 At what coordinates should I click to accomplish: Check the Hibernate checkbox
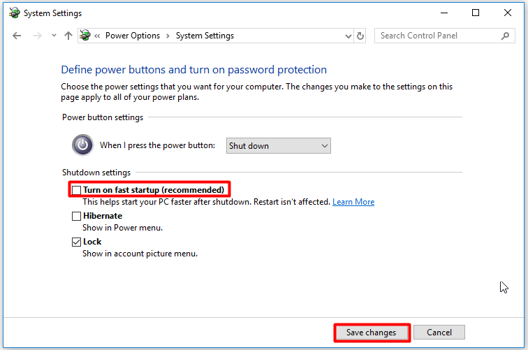(x=76, y=216)
